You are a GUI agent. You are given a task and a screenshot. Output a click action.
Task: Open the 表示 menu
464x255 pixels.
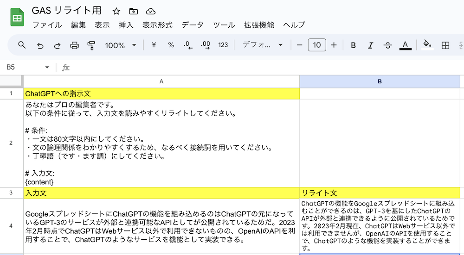point(102,25)
